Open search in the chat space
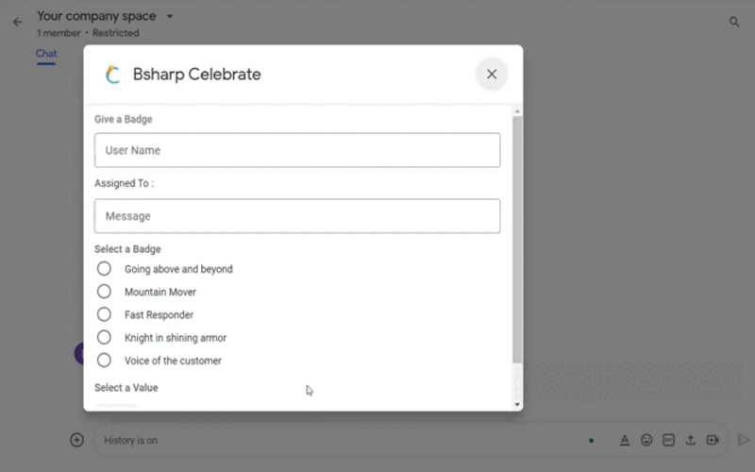This screenshot has height=472, width=755. click(x=734, y=22)
